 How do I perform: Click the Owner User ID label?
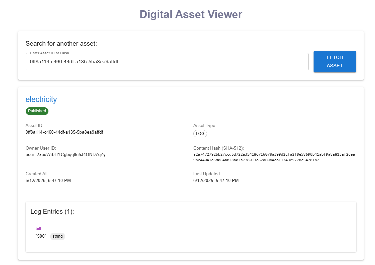click(x=41, y=148)
